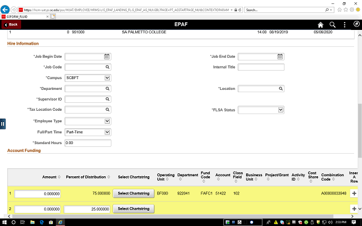362x226 pixels.
Task: Expand the side panel pause tab
Action: click(2, 124)
